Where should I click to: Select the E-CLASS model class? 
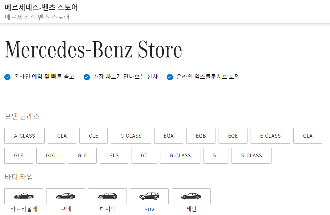coord(270,135)
